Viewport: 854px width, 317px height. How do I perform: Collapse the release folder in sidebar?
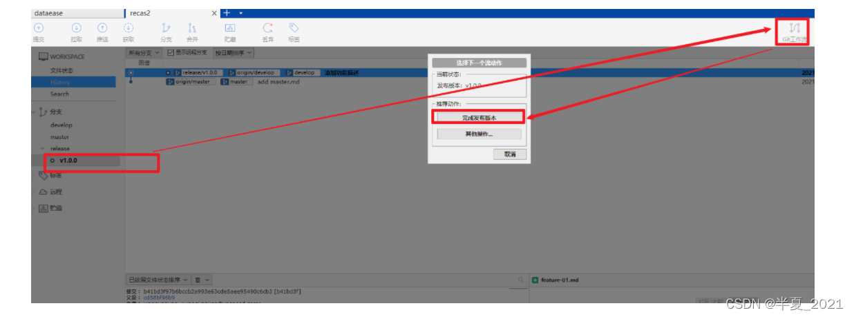coord(43,149)
